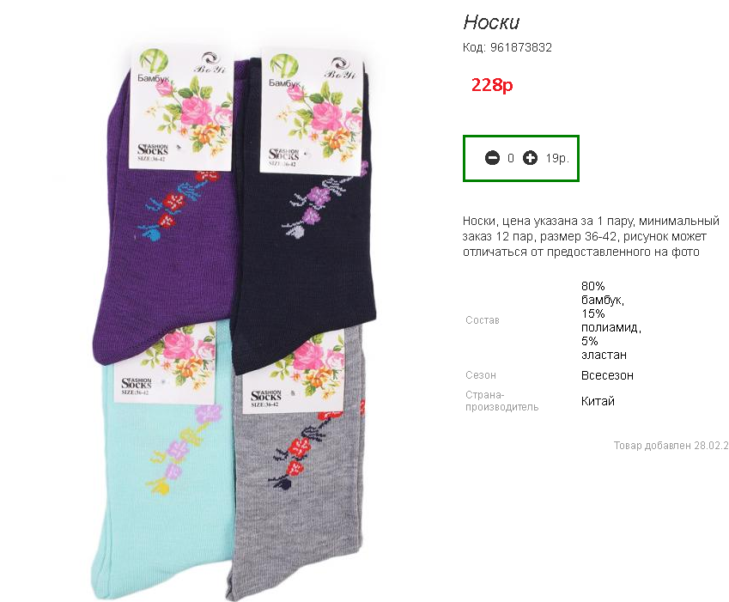Click the BoYi logo on navy sock label

pyautogui.click(x=341, y=69)
